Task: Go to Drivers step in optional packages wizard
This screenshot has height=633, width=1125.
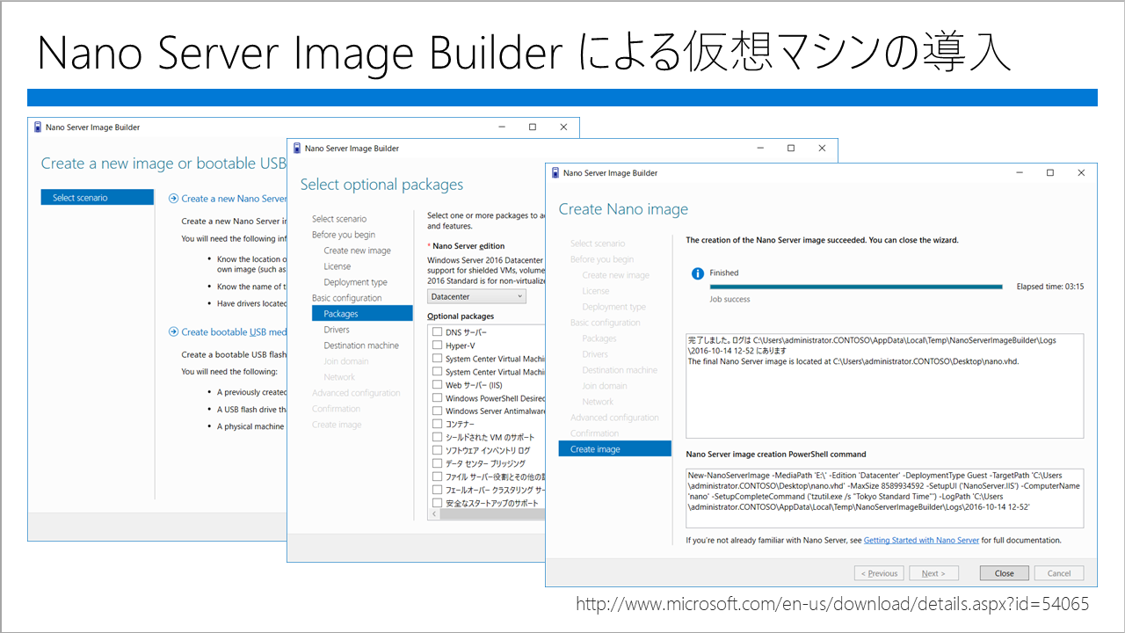Action: click(x=337, y=330)
